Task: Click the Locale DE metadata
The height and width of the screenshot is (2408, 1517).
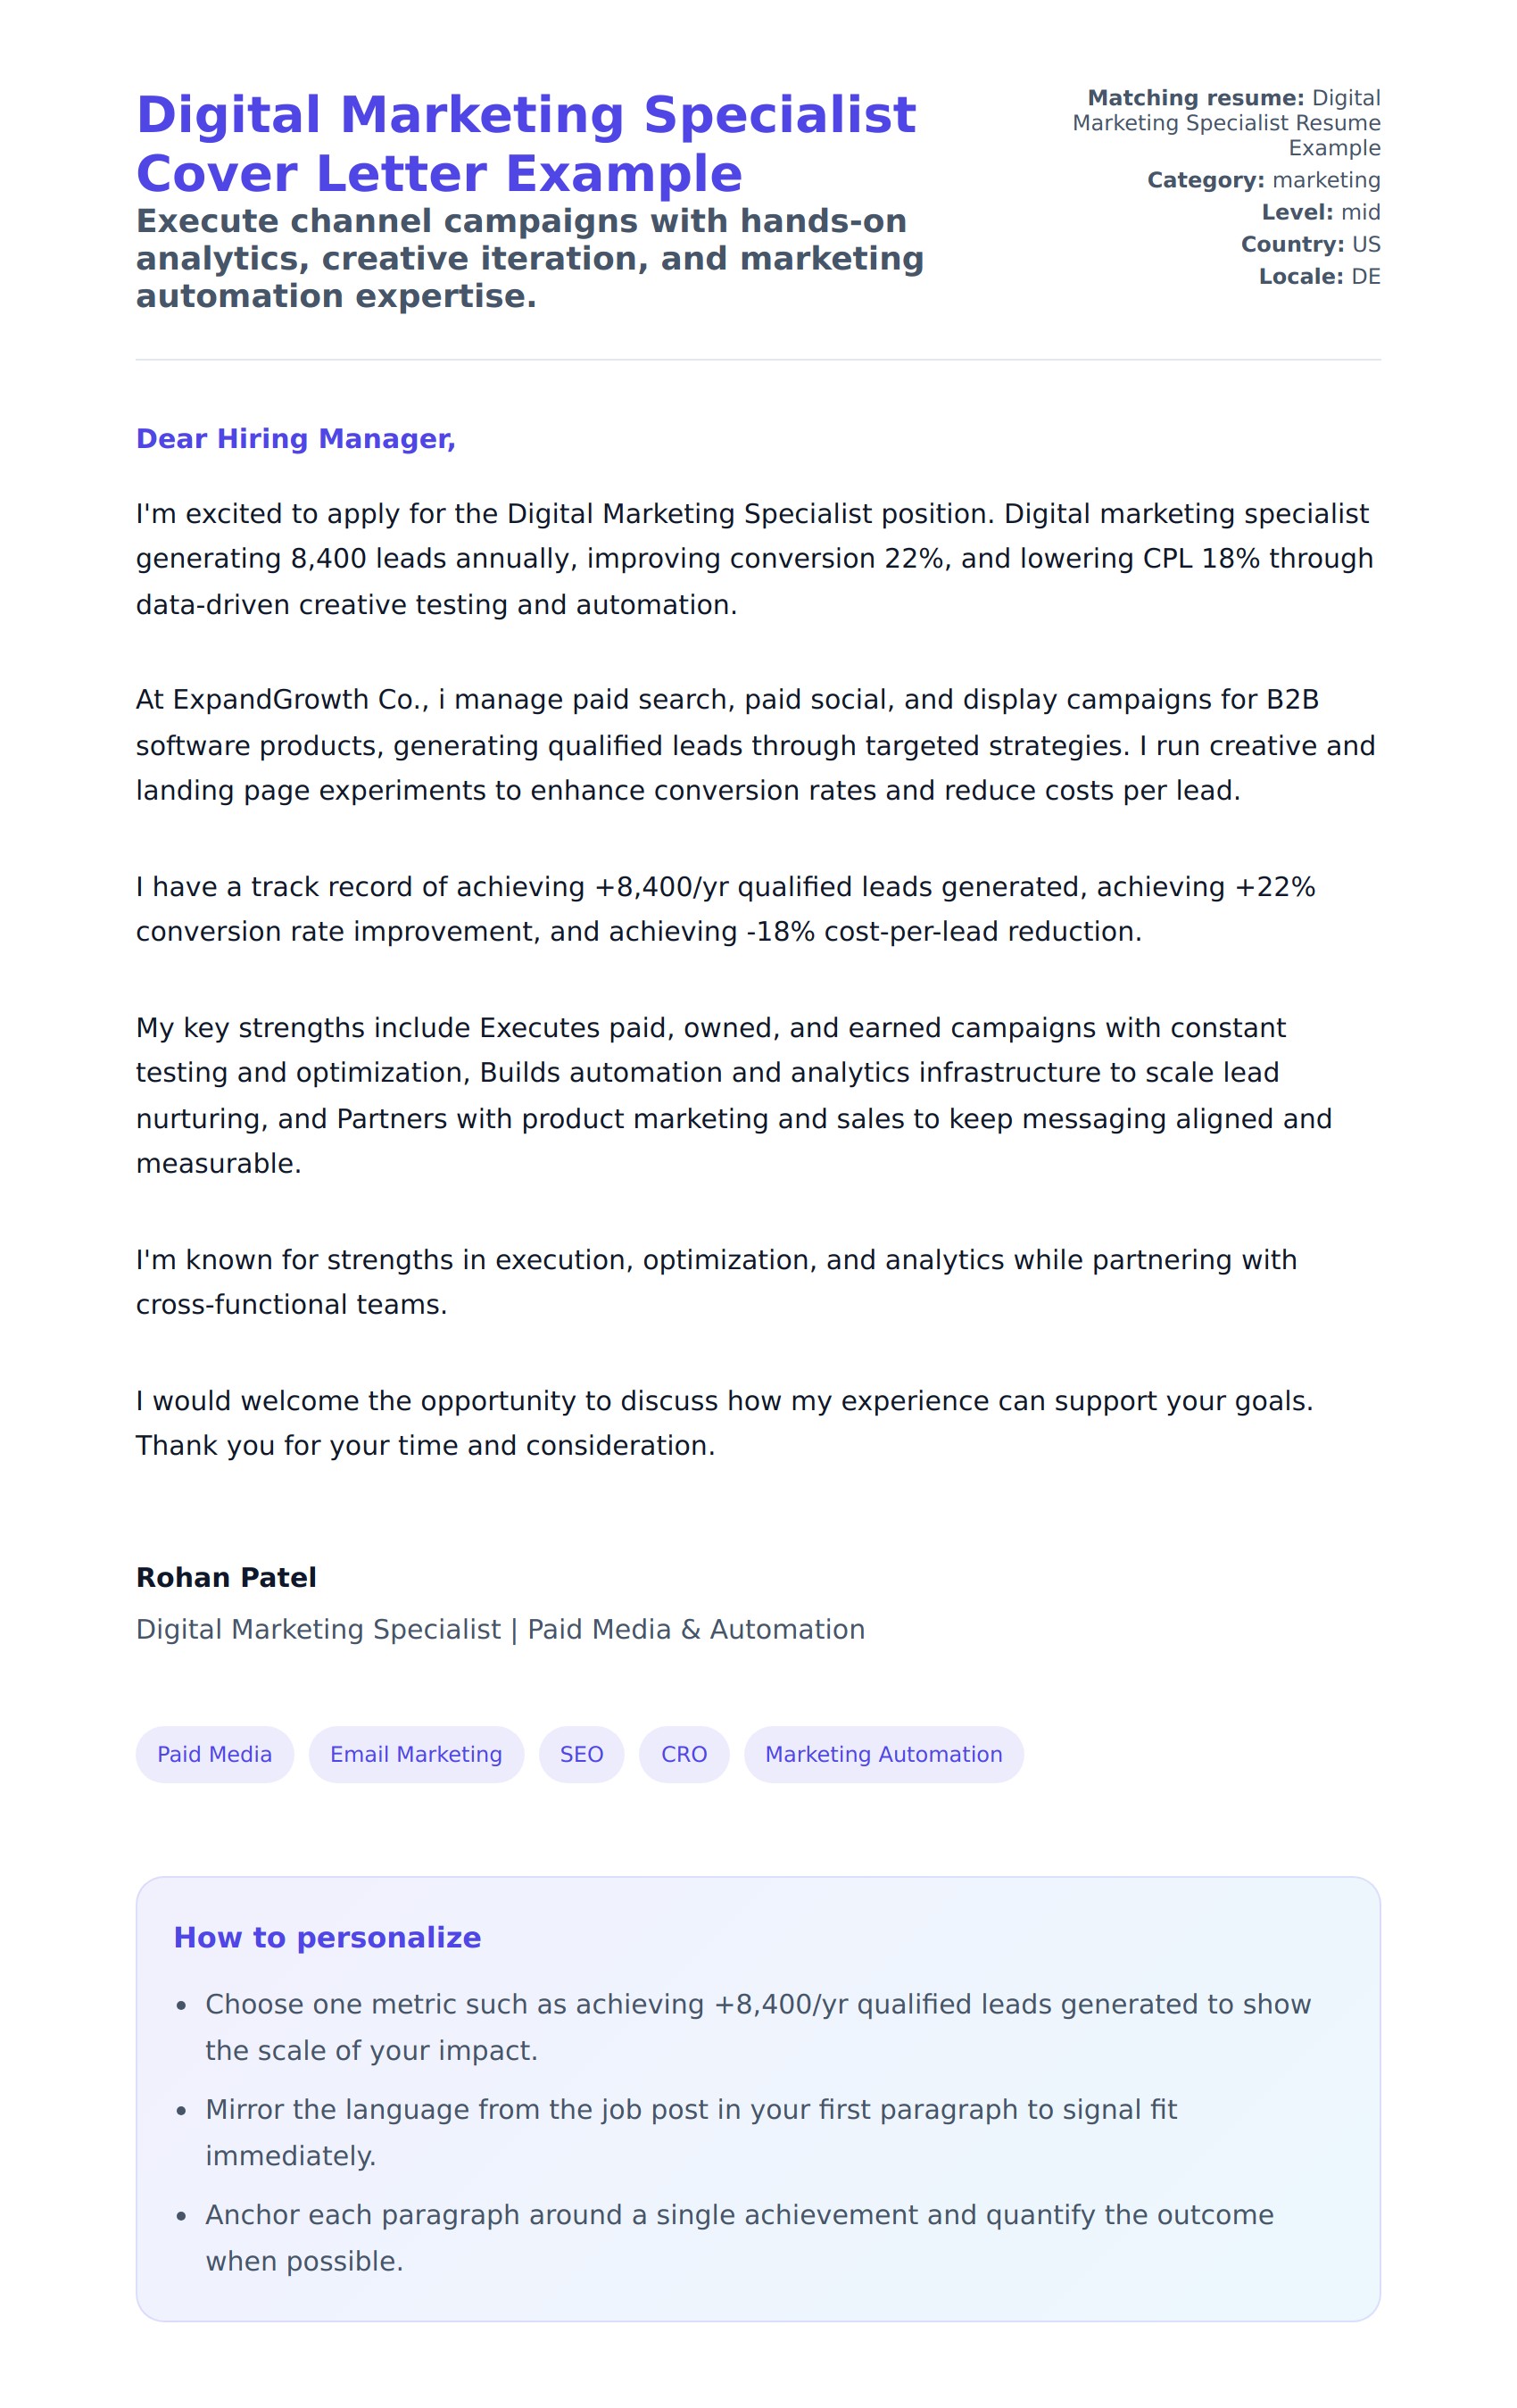Action: [x=1319, y=276]
